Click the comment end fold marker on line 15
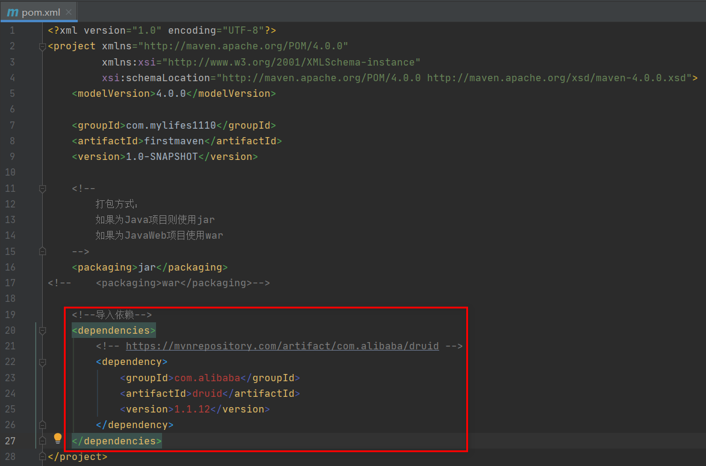The height and width of the screenshot is (466, 706). (x=42, y=252)
